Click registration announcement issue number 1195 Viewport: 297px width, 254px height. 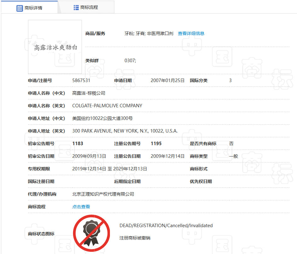tap(156, 144)
